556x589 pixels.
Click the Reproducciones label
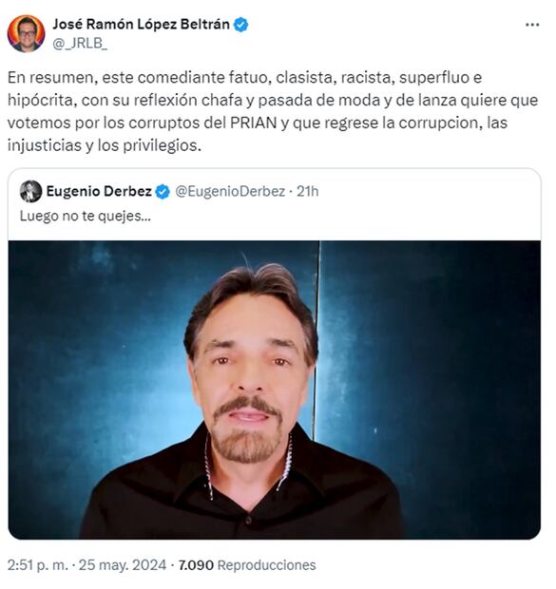(x=267, y=565)
